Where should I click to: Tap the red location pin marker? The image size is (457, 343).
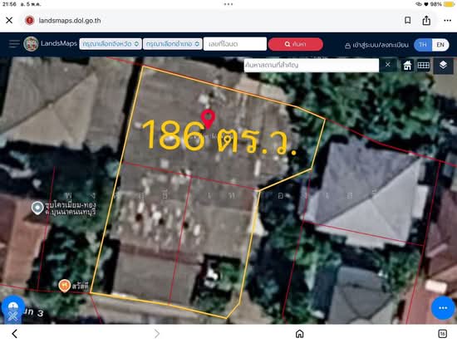tap(208, 119)
